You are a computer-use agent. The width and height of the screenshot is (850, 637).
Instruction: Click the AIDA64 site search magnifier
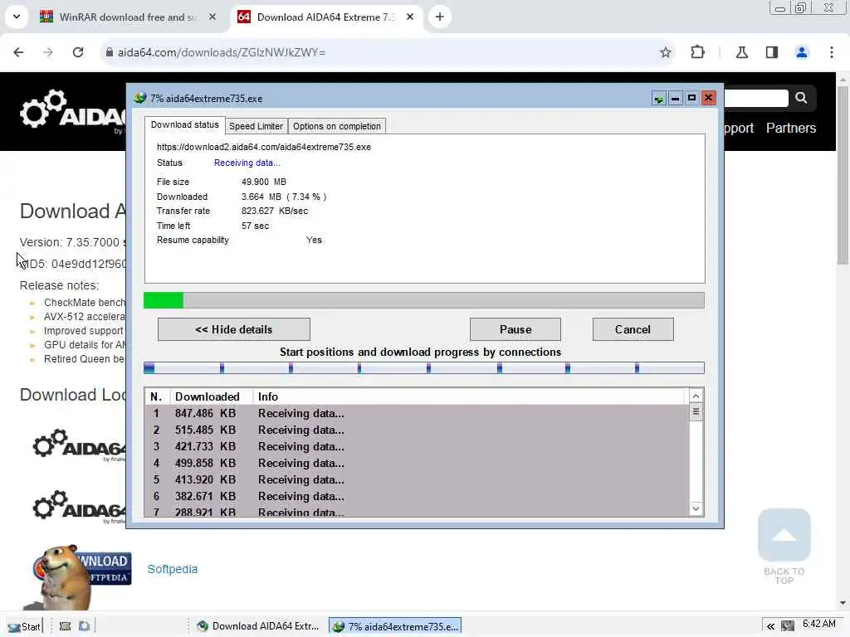coord(801,98)
